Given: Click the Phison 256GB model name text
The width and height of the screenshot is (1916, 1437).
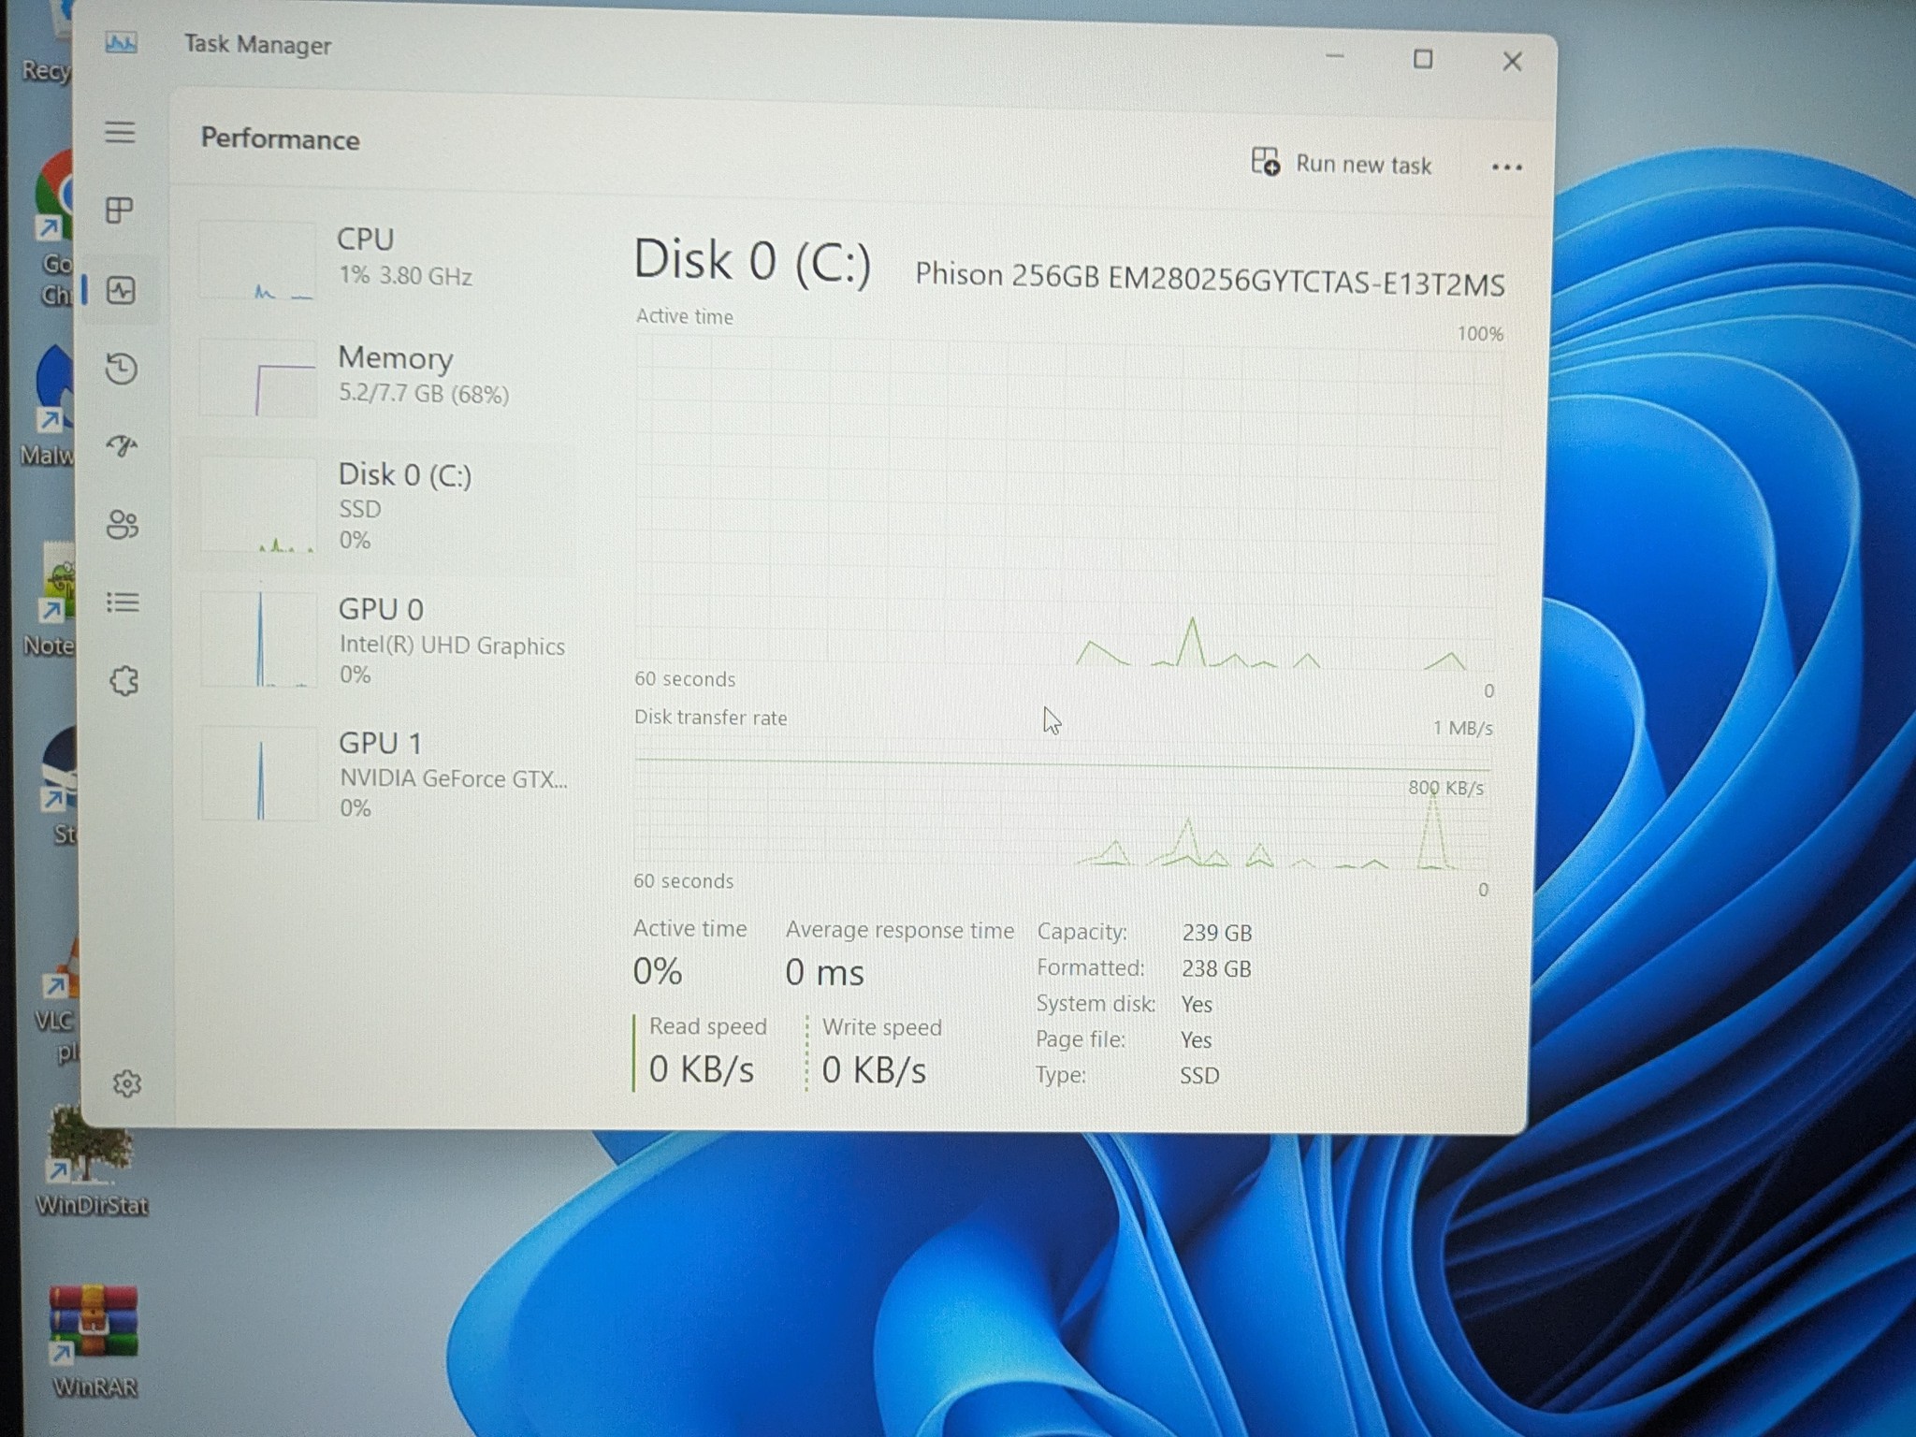Looking at the screenshot, I should [1210, 279].
